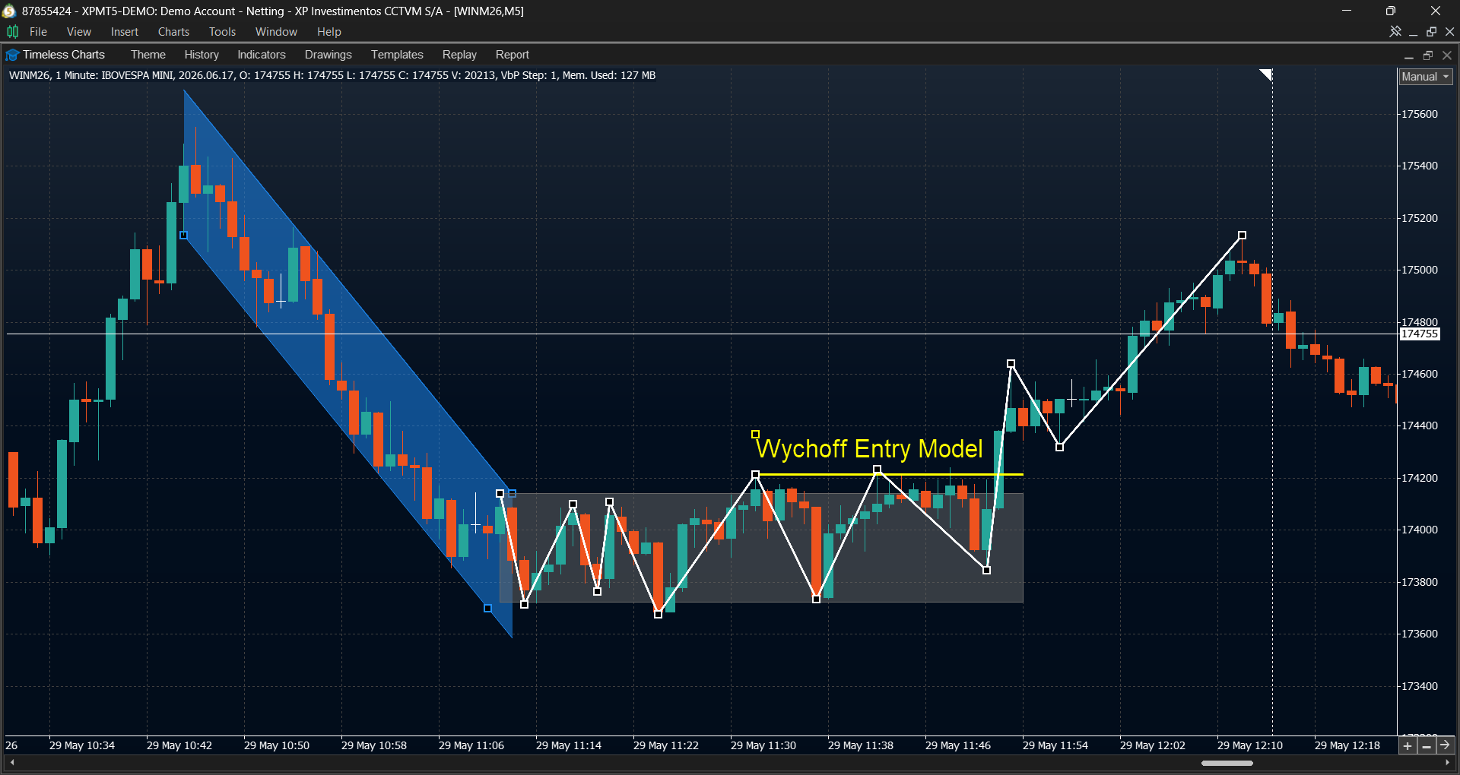This screenshot has width=1460, height=775.
Task: Click the polyline peak handle near 175100
Action: [x=1242, y=236]
